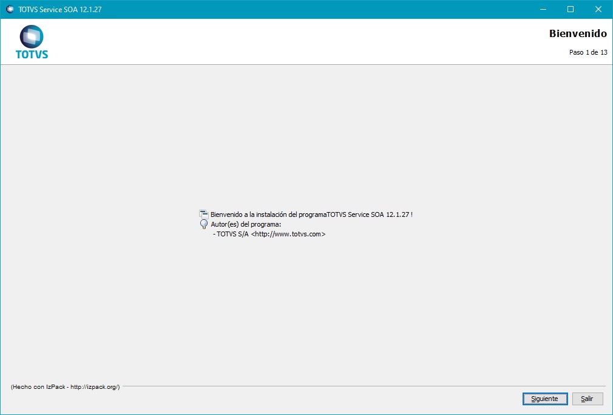Image resolution: width=613 pixels, height=415 pixels.
Task: Click the 'Bienvenido a la instalación' message
Action: (311, 214)
